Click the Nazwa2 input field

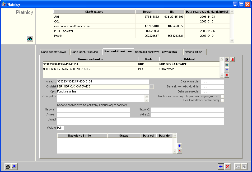coord(188,110)
